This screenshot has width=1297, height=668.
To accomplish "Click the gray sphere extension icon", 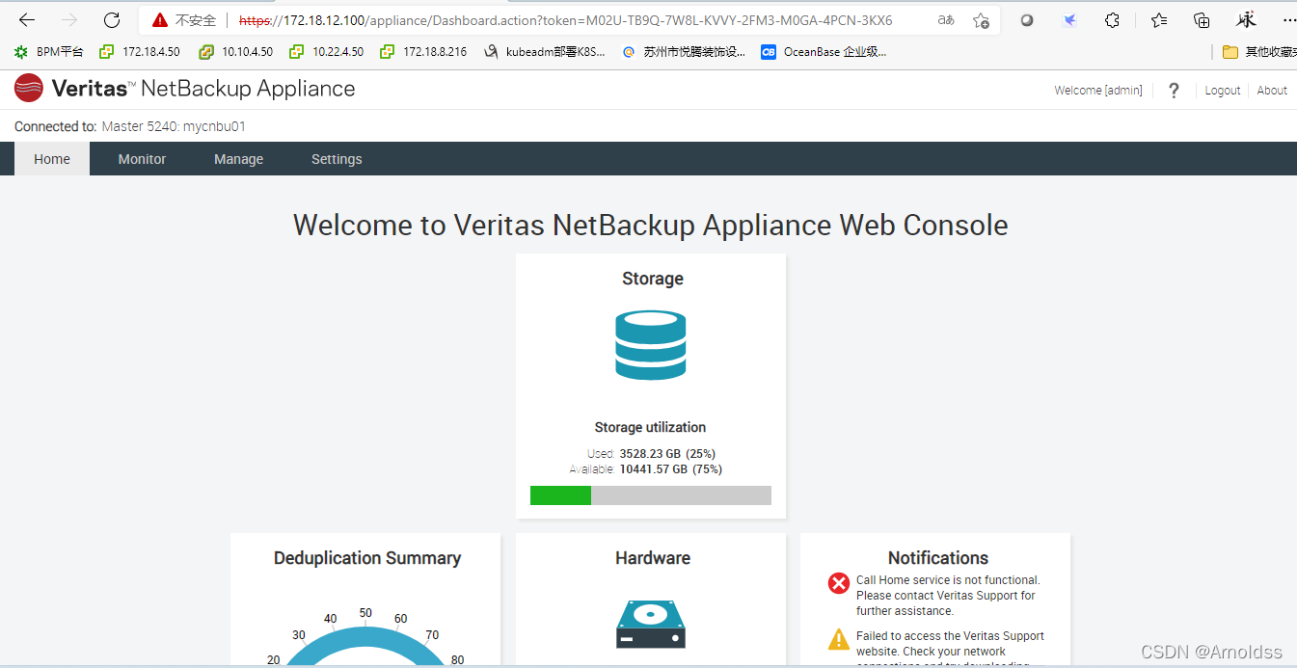I will tap(1027, 20).
